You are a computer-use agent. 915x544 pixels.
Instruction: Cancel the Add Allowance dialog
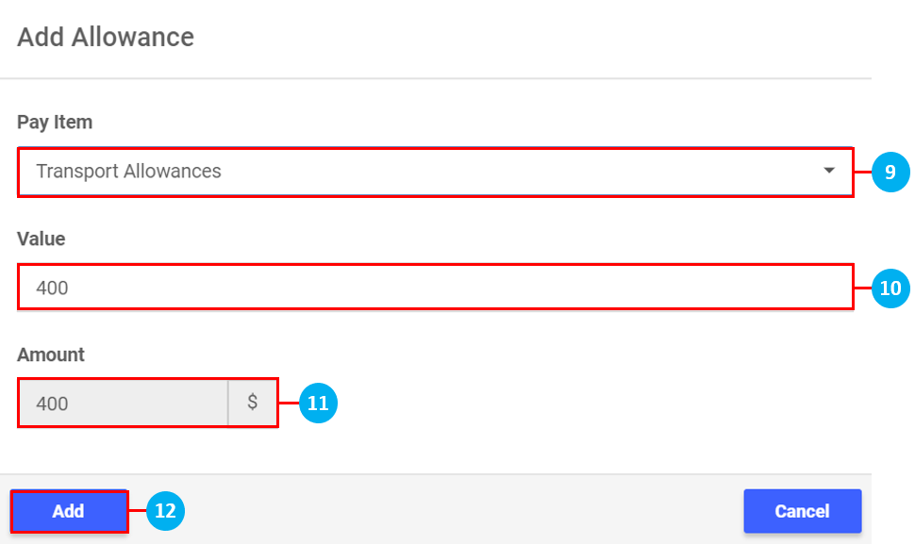pos(802,511)
